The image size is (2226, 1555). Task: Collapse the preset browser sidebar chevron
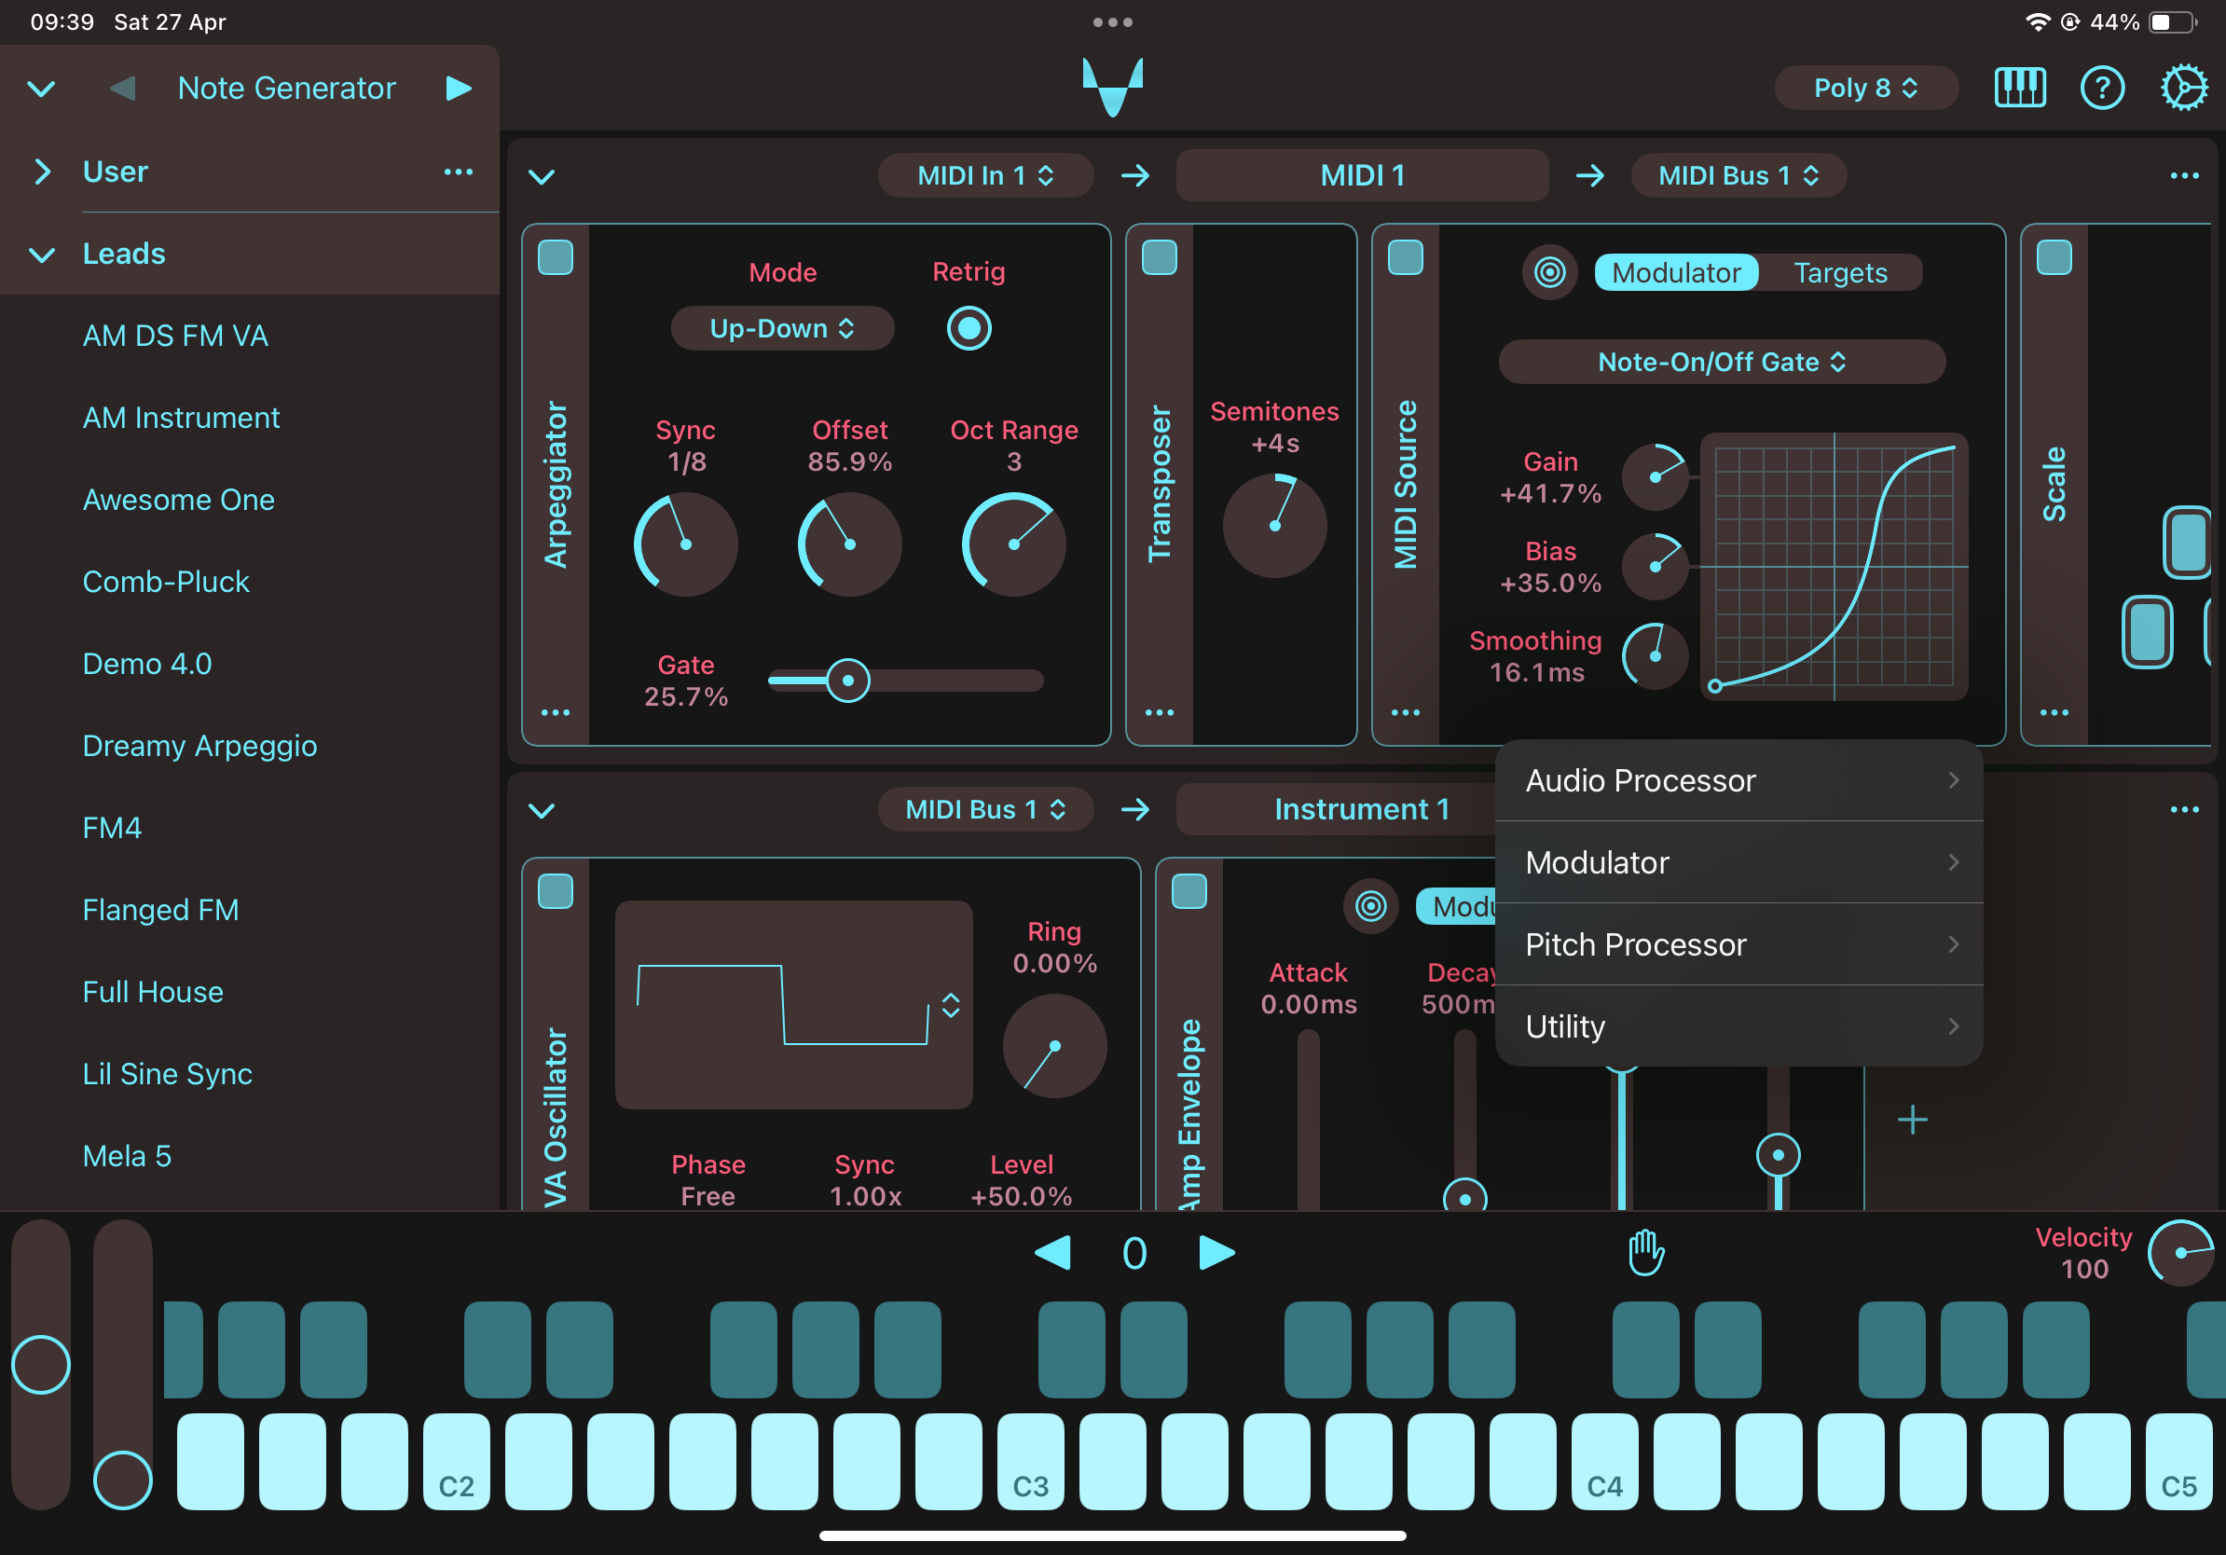coord(41,89)
